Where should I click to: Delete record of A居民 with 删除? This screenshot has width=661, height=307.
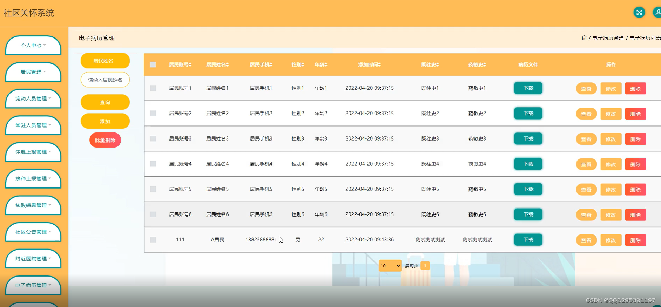click(x=635, y=240)
